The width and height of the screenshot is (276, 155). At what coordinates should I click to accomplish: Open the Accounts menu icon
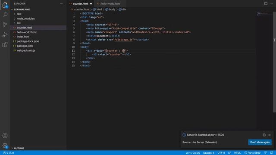(5, 136)
